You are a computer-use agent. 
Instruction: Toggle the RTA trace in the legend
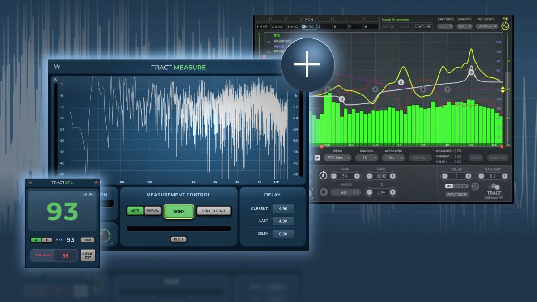[x=276, y=35]
